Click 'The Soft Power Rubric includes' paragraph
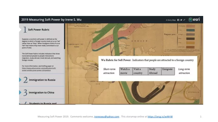218x122 pixels. point(41,57)
